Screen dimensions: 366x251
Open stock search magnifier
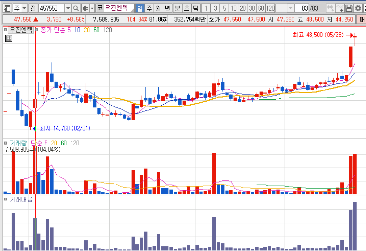[76, 9]
